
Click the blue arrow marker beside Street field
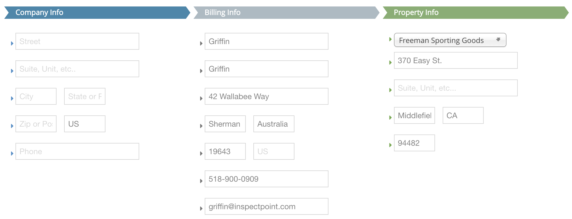(x=12, y=44)
